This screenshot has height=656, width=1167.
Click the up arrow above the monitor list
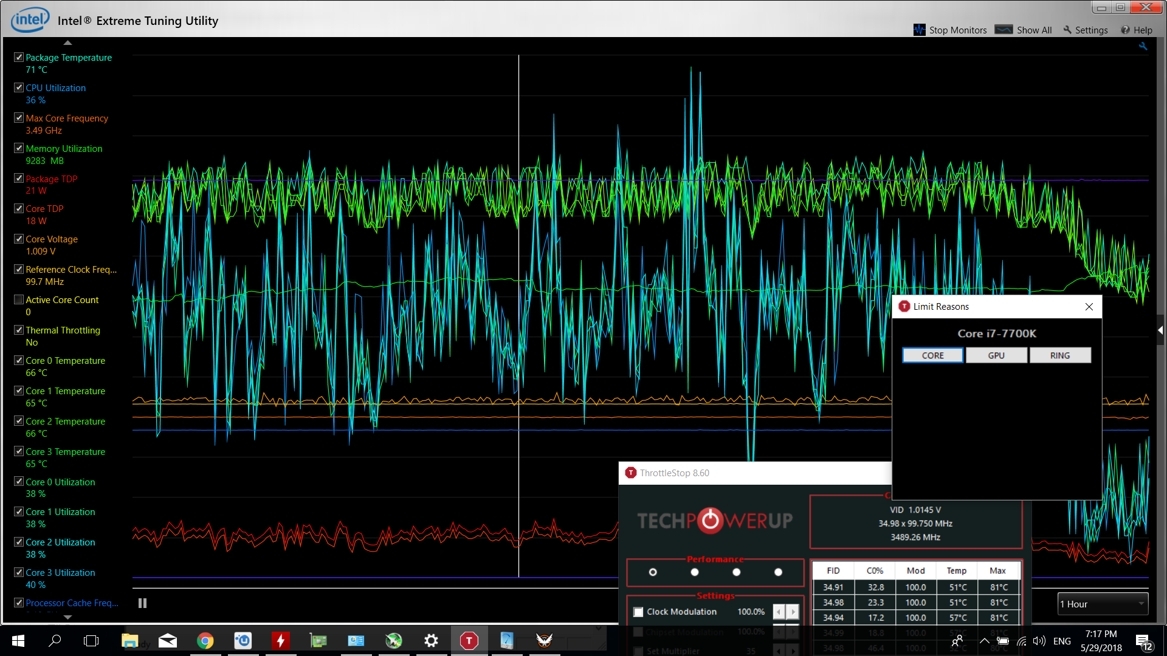coord(67,43)
